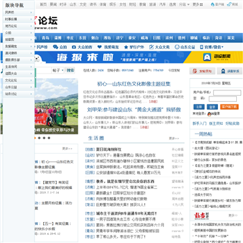Open headline 刘甲荣:参与建设山东“黄金大通道”我骄傲
Image resolution: width=243 pixels, height=243 pixels.
tap(134, 110)
